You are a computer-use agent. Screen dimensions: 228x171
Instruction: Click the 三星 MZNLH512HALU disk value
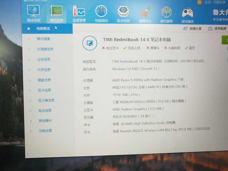pyautogui.click(x=149, y=101)
